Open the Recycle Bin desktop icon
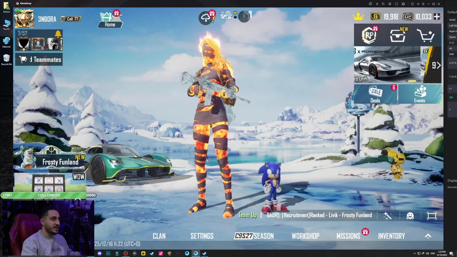This screenshot has width=457, height=257. click(6, 60)
